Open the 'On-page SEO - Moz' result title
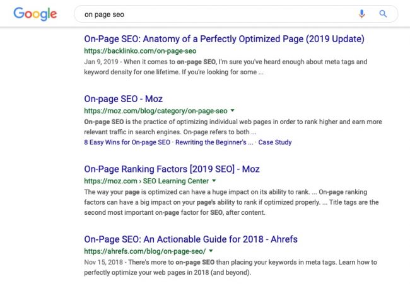Screen dimensions: 410x286 pos(123,99)
